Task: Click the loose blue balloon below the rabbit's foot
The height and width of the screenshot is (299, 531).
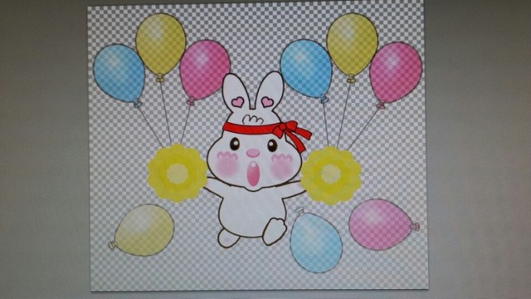Action: [315, 241]
